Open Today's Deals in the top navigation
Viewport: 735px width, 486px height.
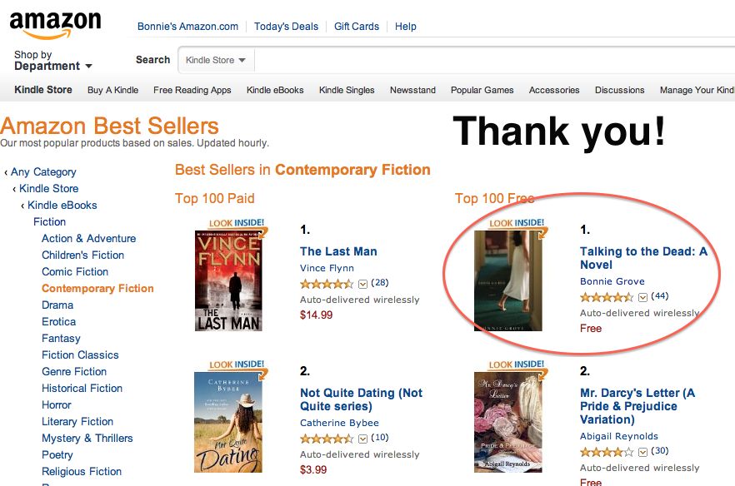[x=286, y=27]
